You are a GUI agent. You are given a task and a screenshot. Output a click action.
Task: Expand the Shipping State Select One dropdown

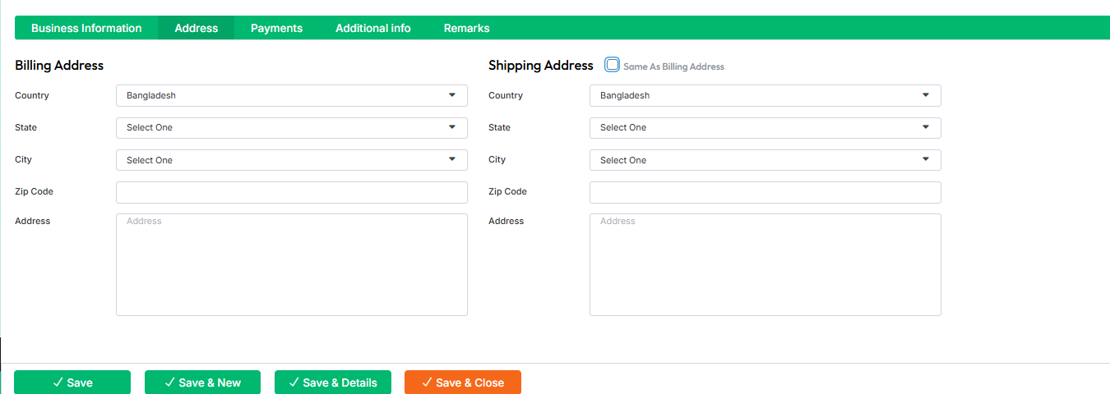765,127
